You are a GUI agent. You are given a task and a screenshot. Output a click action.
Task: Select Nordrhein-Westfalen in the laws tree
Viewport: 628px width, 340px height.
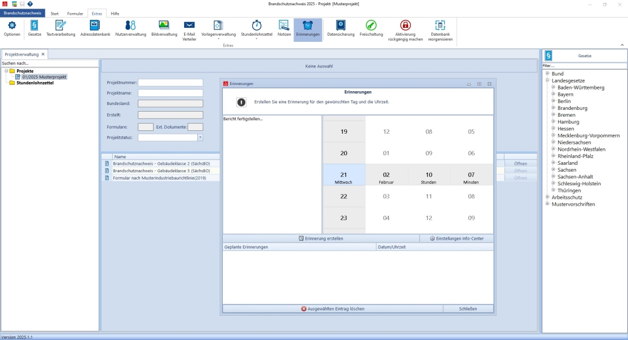pyautogui.click(x=582, y=149)
